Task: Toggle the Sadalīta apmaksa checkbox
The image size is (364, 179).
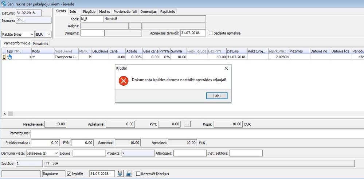Action: point(211,33)
